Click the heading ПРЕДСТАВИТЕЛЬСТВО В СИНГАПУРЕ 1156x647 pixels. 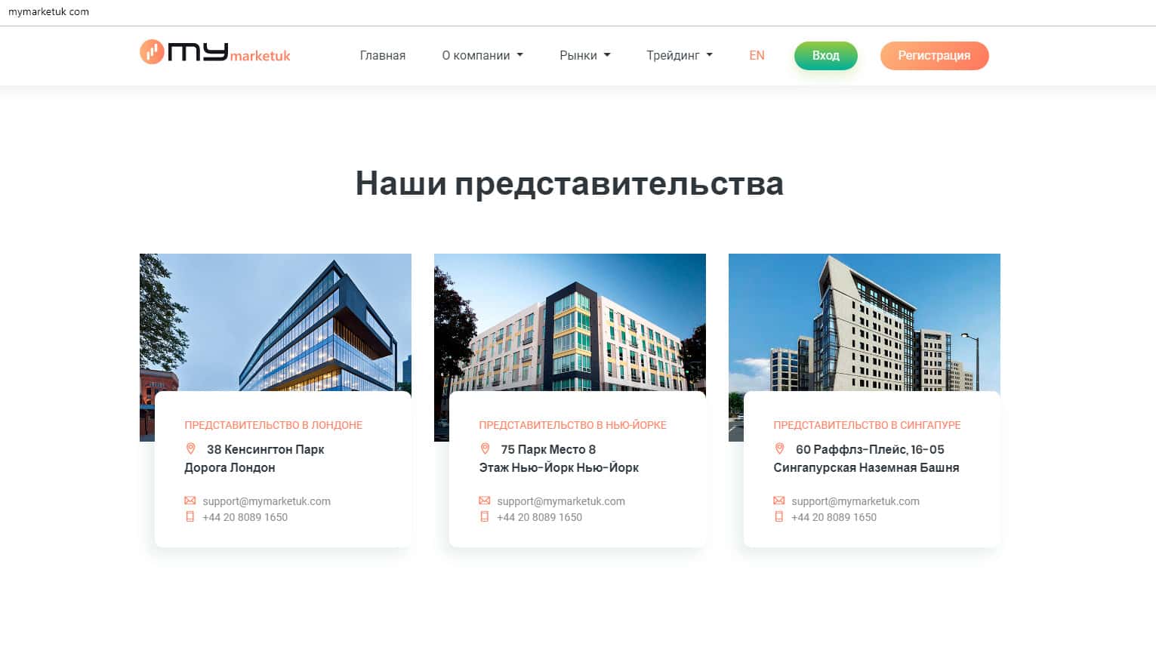coord(867,425)
